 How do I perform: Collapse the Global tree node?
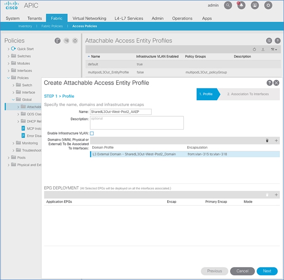point(13,99)
